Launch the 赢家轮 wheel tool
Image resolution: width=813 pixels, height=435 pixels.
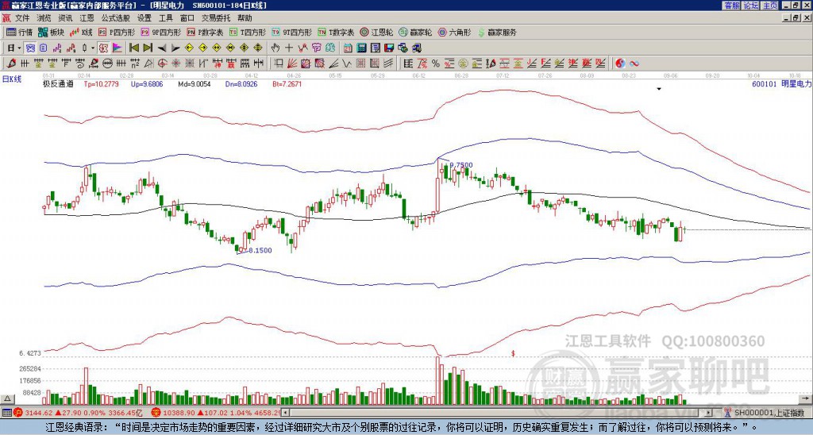click(x=415, y=32)
